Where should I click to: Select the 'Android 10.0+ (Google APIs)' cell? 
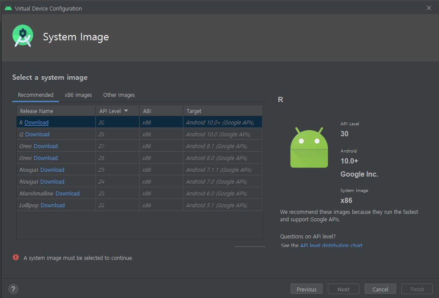223,123
